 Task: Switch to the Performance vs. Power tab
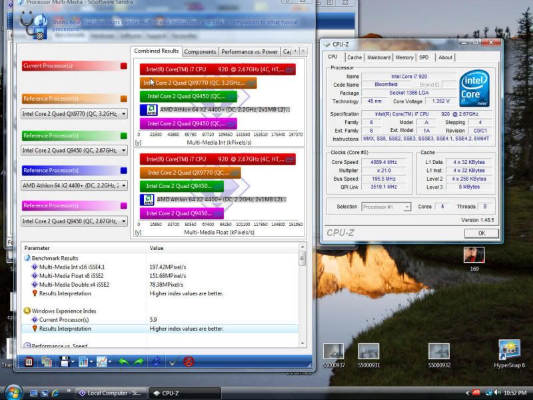(249, 52)
